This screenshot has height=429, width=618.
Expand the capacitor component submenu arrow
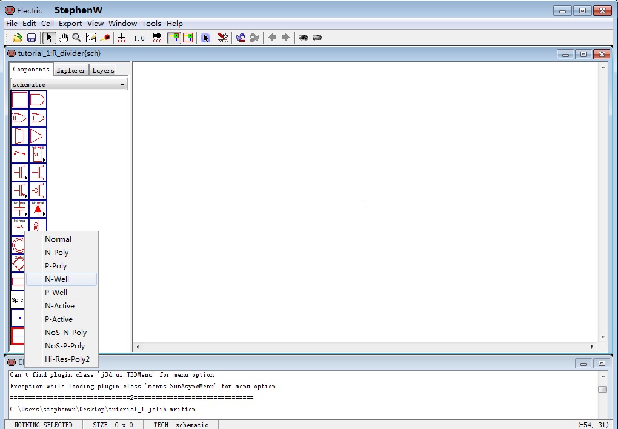[26, 214]
